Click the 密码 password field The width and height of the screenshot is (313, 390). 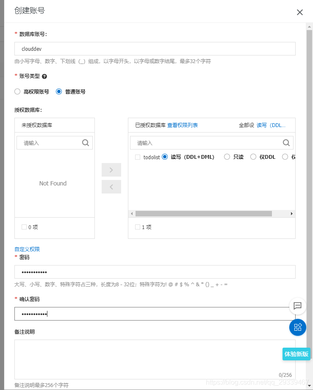[155, 272]
